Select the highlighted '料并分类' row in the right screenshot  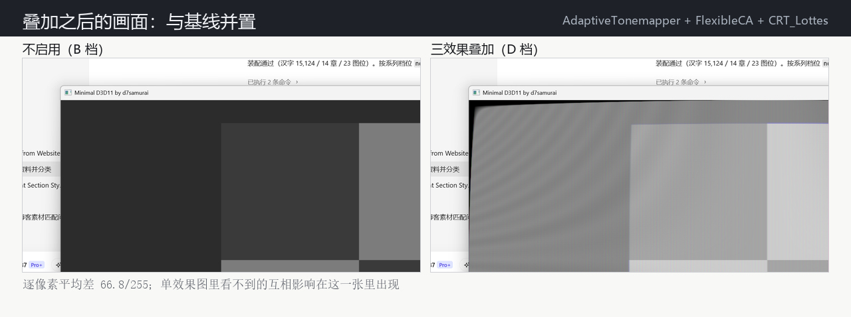click(449, 169)
